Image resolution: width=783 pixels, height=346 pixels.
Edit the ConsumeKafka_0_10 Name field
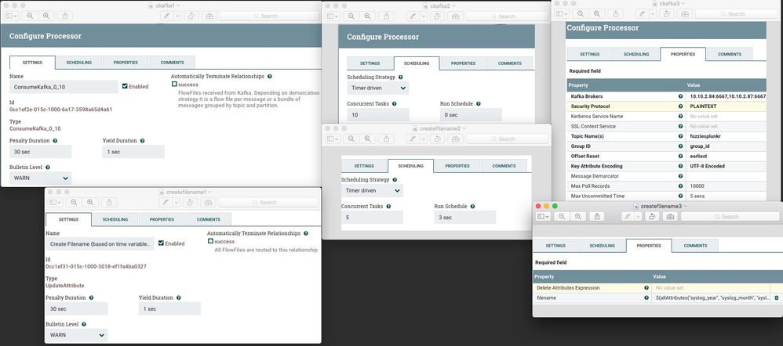click(x=64, y=87)
